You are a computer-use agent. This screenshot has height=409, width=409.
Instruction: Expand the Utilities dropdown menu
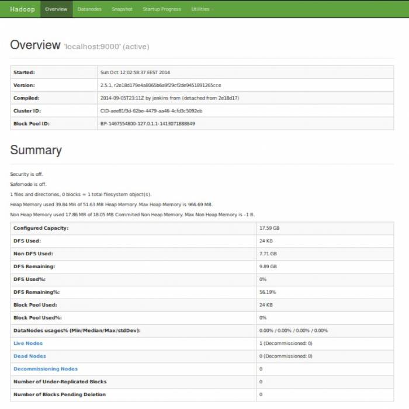pyautogui.click(x=202, y=9)
